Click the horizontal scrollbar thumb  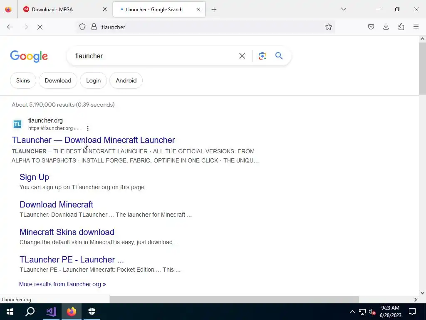point(234,300)
